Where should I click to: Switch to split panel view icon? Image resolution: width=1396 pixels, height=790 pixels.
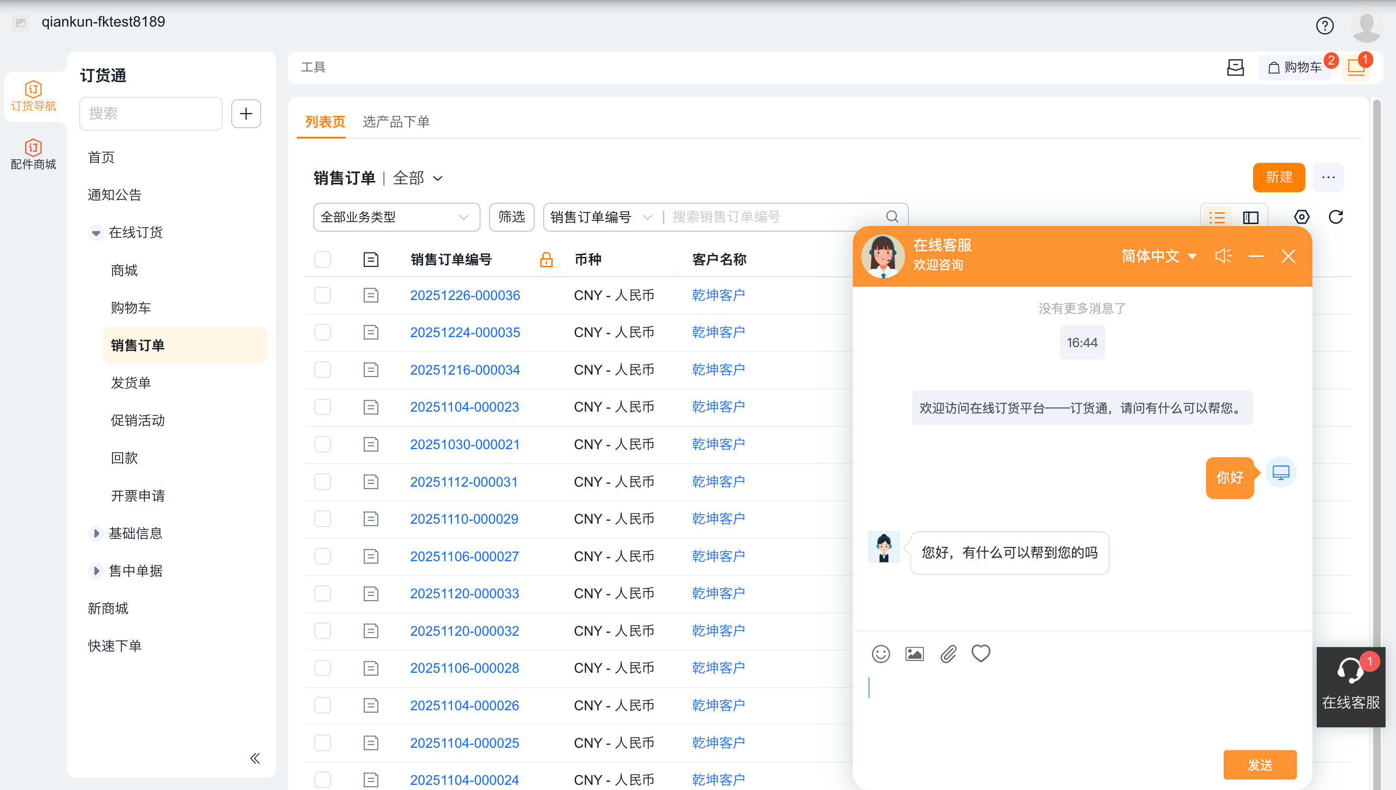pyautogui.click(x=1251, y=217)
